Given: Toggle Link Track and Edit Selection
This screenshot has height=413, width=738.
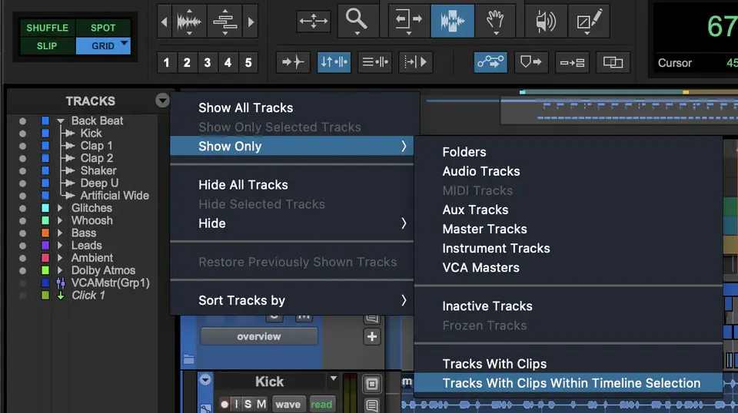Looking at the screenshot, I should (374, 62).
